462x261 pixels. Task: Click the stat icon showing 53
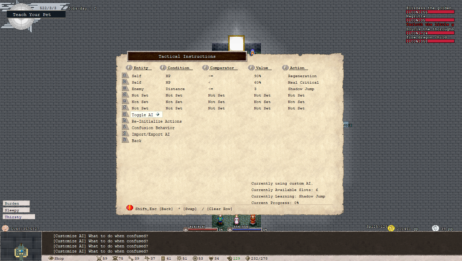(x=195, y=258)
